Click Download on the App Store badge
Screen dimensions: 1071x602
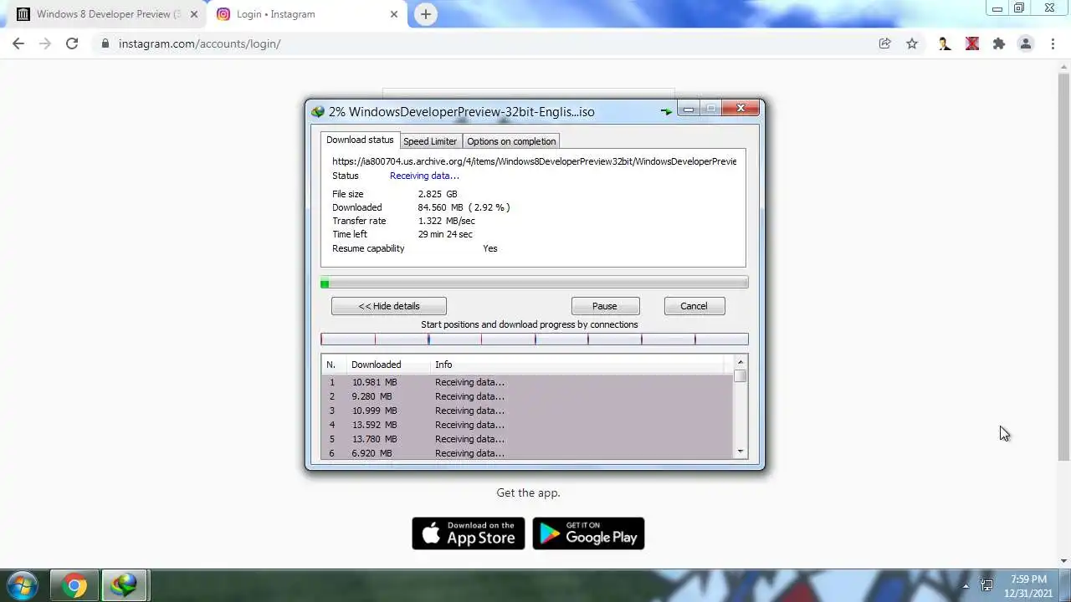469,533
